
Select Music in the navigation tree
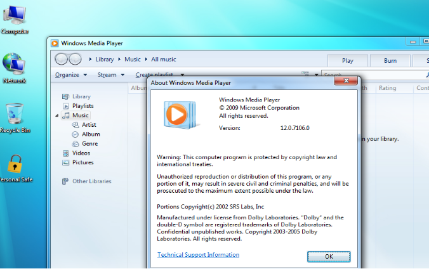80,115
